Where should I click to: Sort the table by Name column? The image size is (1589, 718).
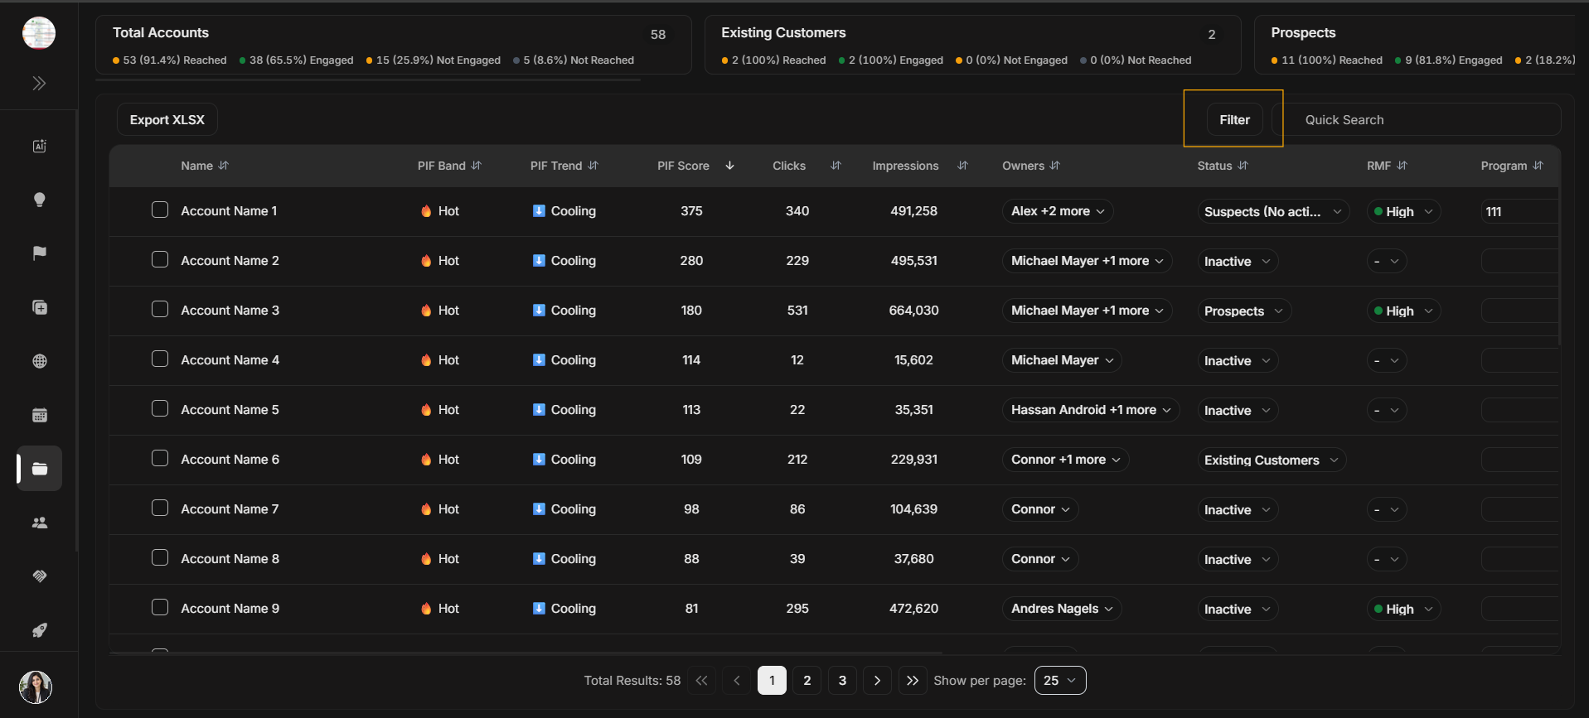point(223,166)
